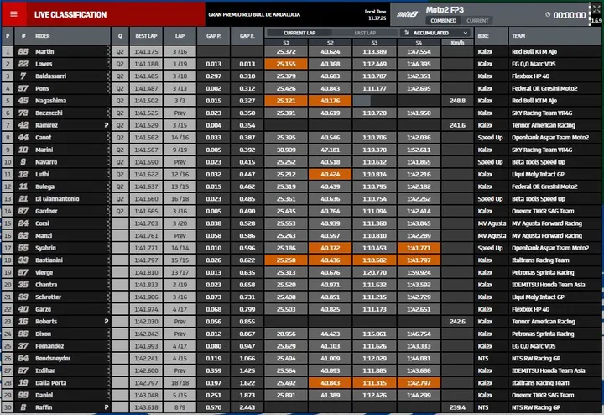This screenshot has height=415, width=604.
Task: Sort by the P position column header
Action: point(8,36)
